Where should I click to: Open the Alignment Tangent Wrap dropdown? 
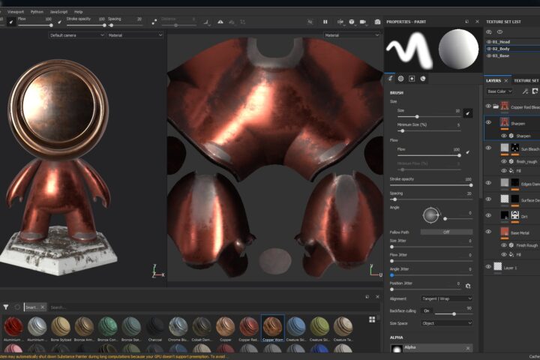[446, 298]
